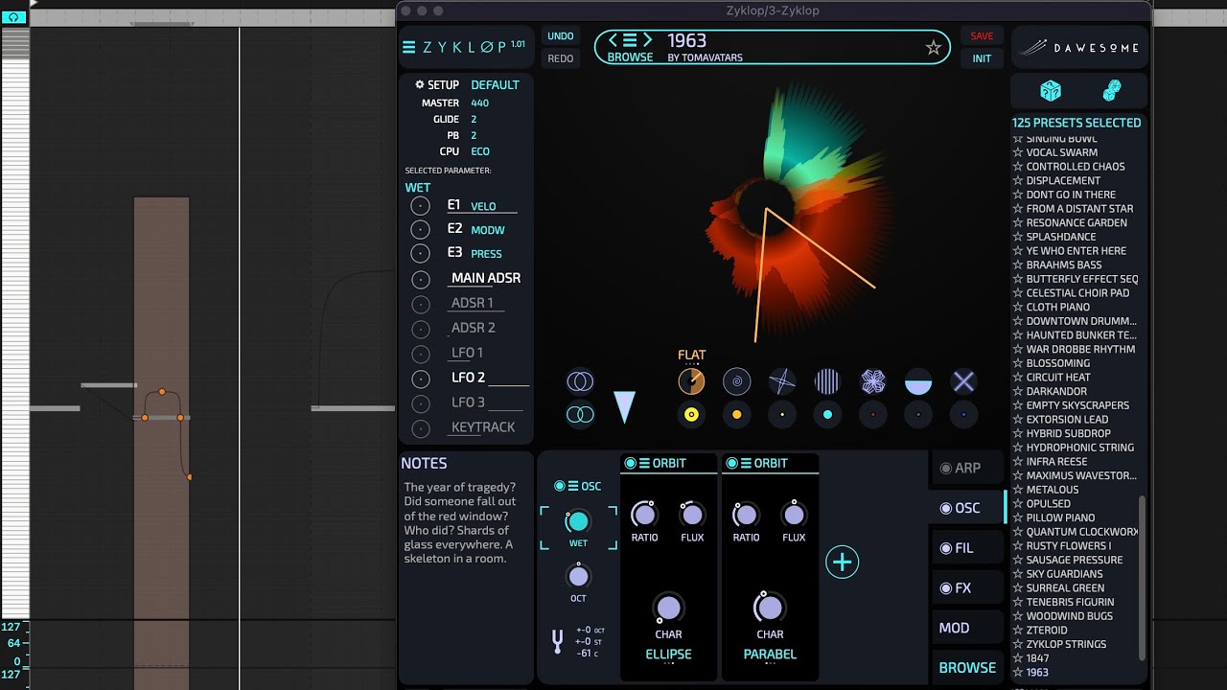The image size is (1227, 690).
Task: Toggle the E3 PRESS modulation circle
Action: point(420,253)
